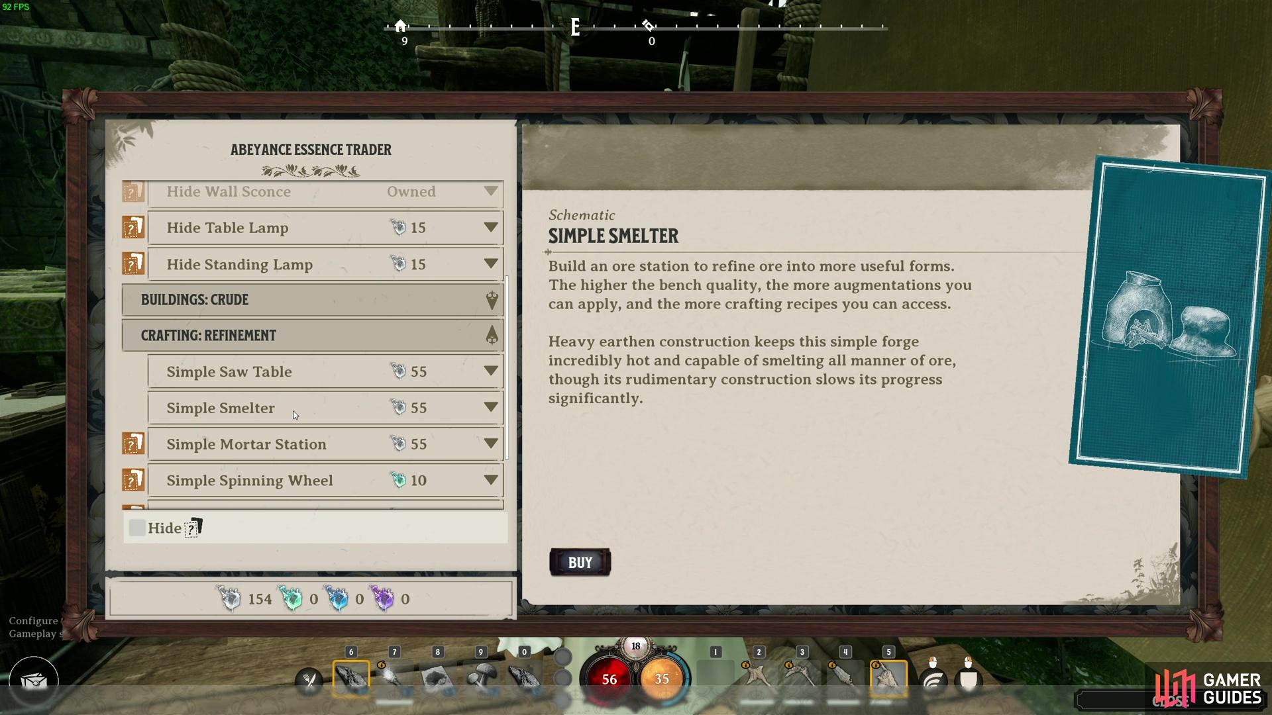Image resolution: width=1272 pixels, height=715 pixels.
Task: Expand the Simple Saw Table dropdown arrow
Action: tap(490, 371)
